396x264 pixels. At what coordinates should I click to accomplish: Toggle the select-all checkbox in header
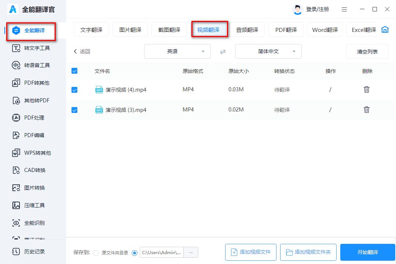coord(74,71)
